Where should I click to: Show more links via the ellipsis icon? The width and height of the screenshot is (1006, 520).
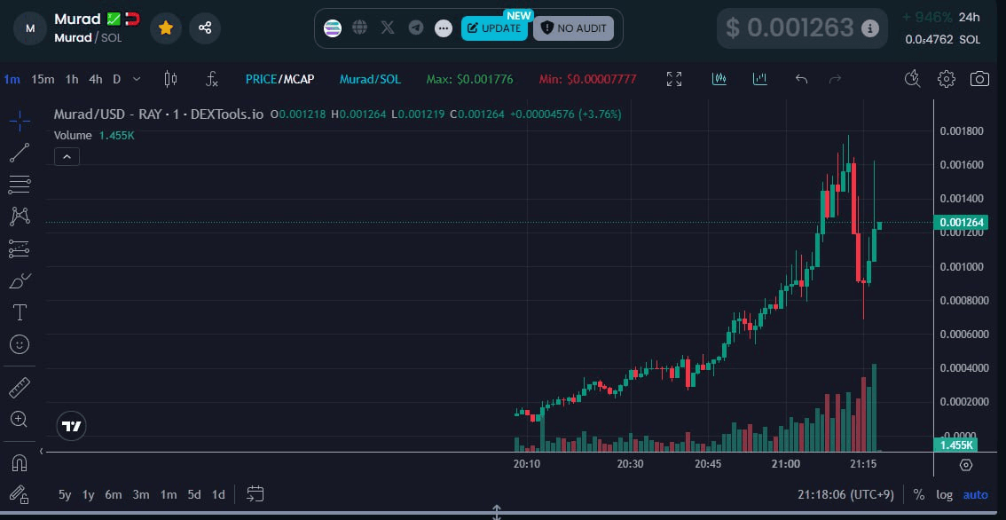coord(444,28)
